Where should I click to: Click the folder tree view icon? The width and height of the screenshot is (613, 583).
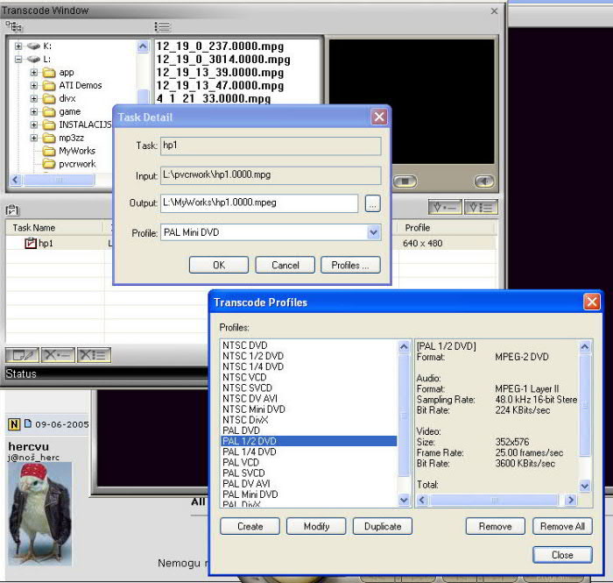(x=14, y=27)
